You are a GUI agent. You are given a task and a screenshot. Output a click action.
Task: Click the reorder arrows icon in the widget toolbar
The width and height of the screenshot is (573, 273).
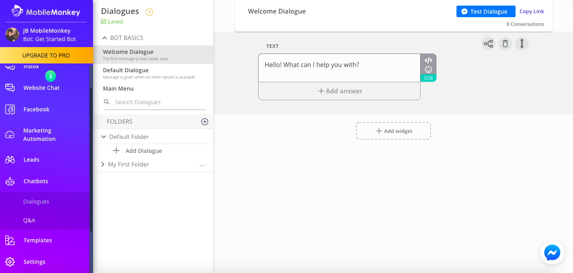click(522, 44)
